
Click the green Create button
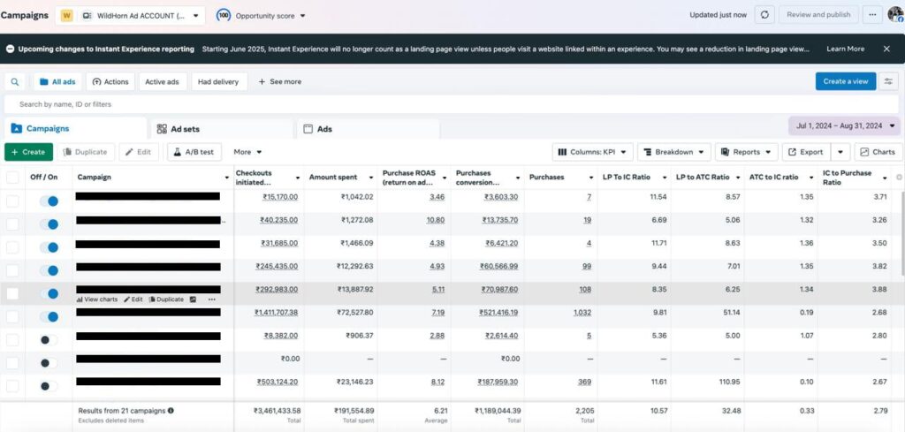[x=28, y=152]
